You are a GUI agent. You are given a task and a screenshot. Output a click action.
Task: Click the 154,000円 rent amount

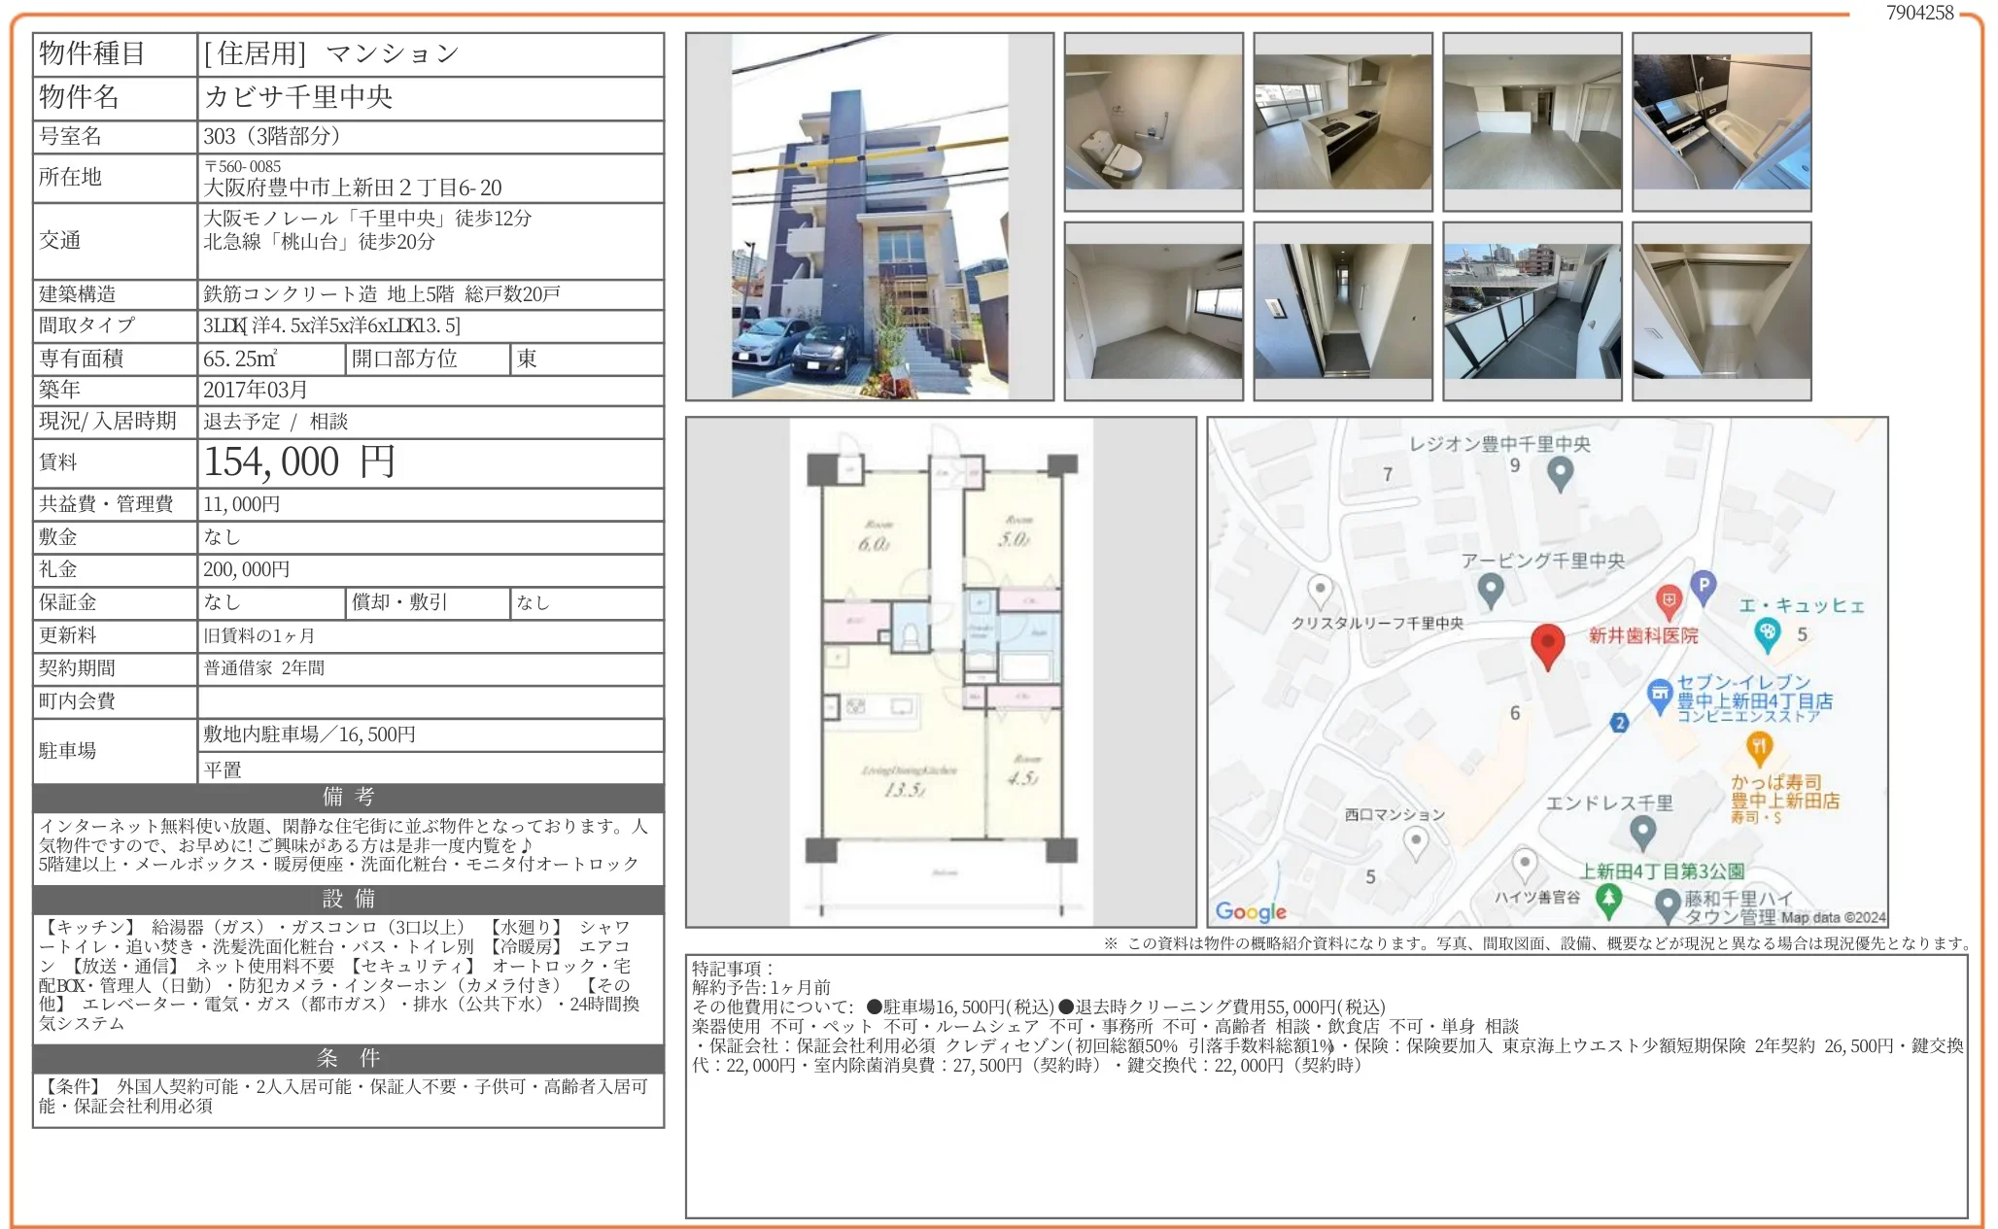(x=299, y=462)
